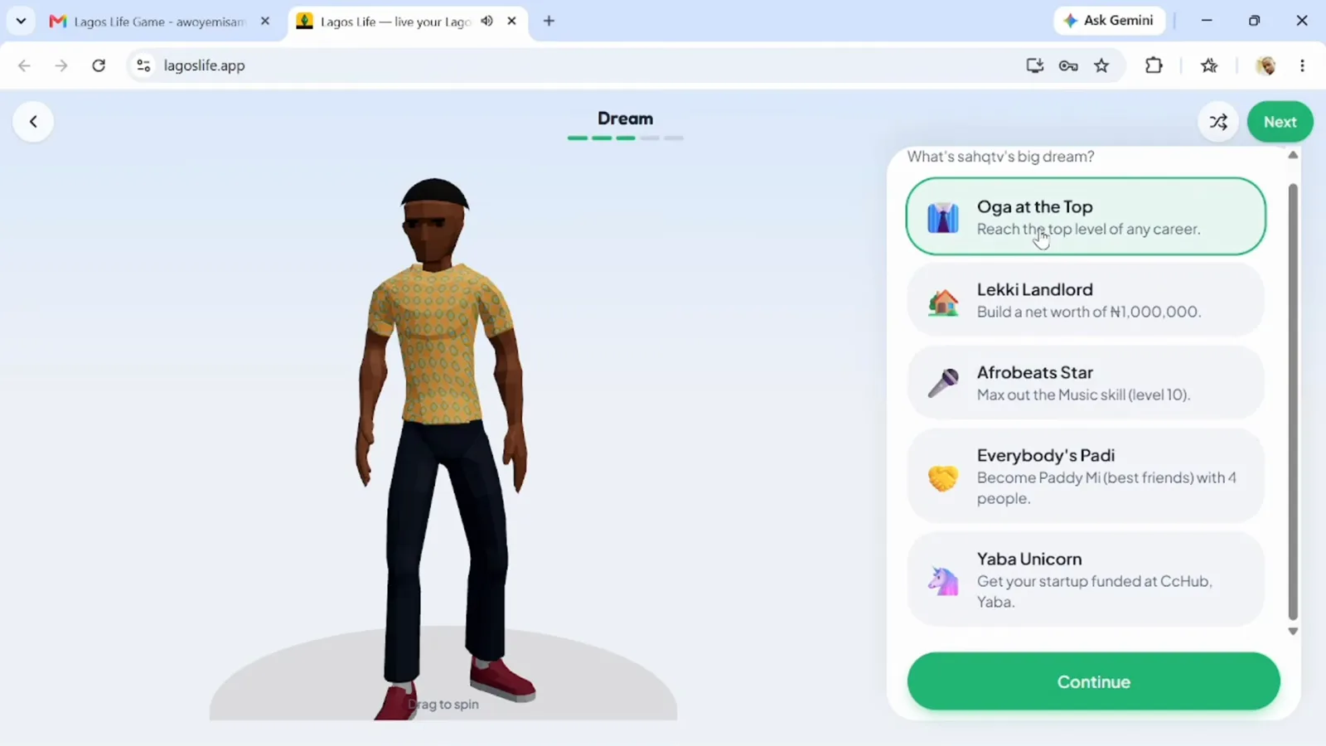
Task: Select the Everybody's Padi dream
Action: click(x=1086, y=476)
